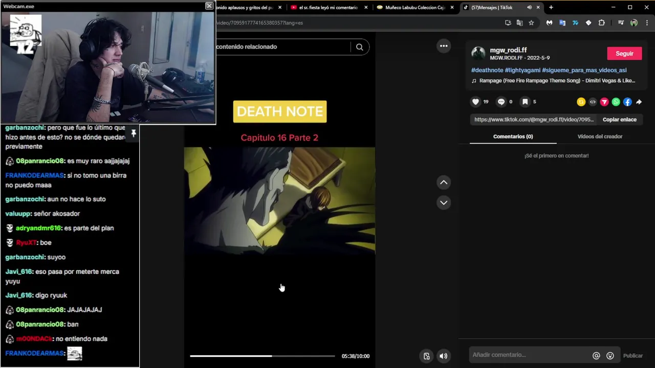
Task: Switch to the 'el sr. fiesta leyó mi comentario' tab
Action: [329, 8]
